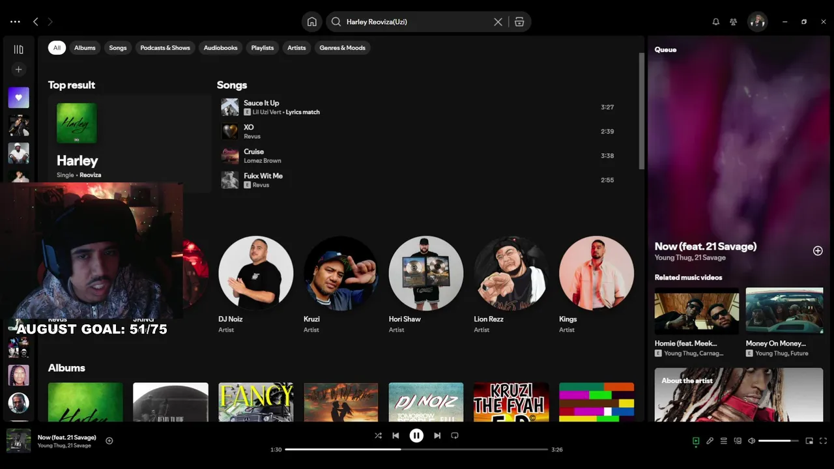Toggle the Now Playing view icon
This screenshot has height=469, width=834.
[x=696, y=441]
